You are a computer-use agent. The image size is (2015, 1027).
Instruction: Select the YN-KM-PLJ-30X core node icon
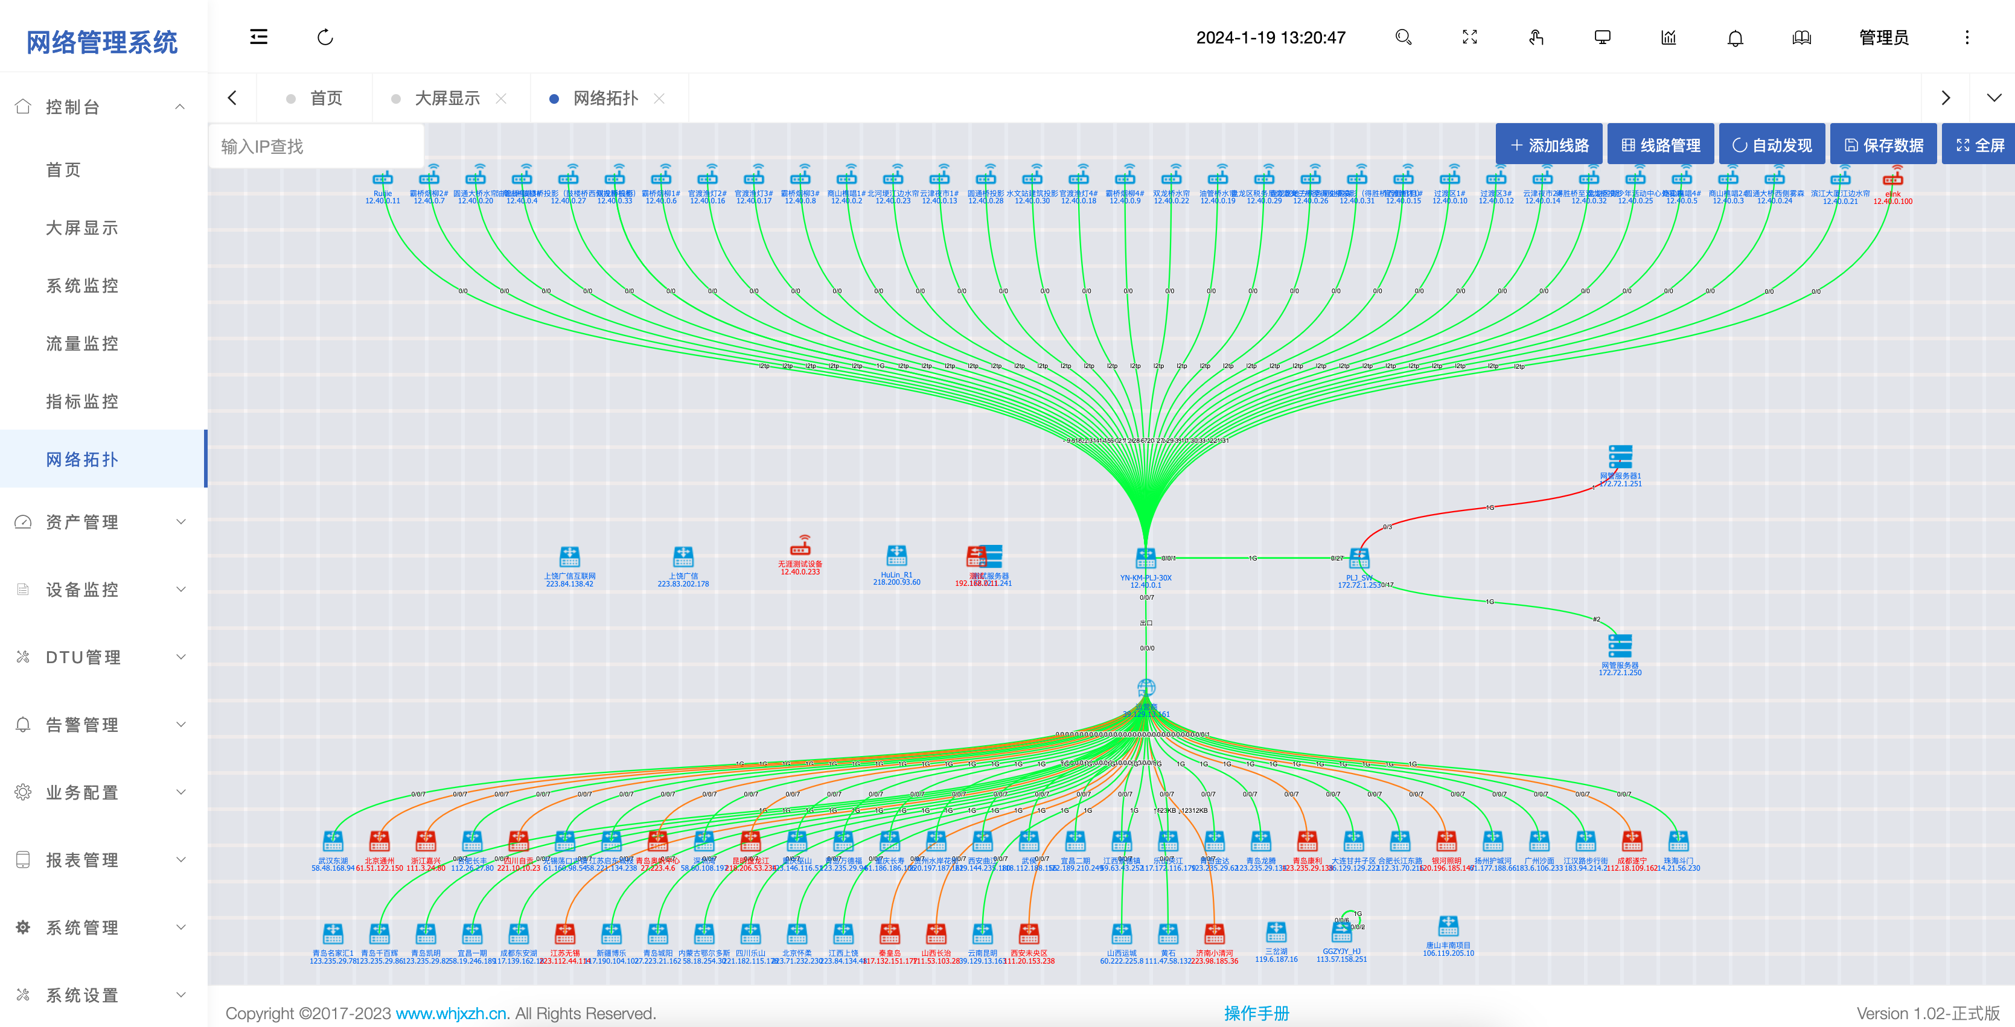click(1145, 557)
